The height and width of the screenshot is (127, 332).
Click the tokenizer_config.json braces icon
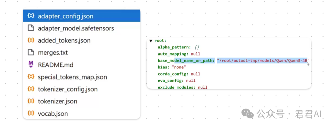[x=31, y=89]
